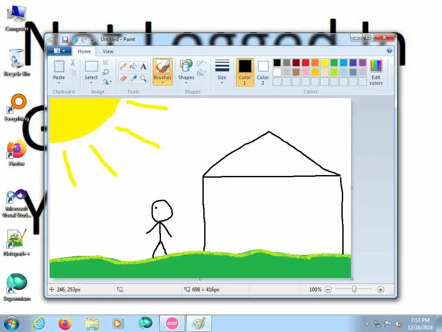442x332 pixels.
Task: Click the Select rectangle icon
Action: click(x=92, y=66)
